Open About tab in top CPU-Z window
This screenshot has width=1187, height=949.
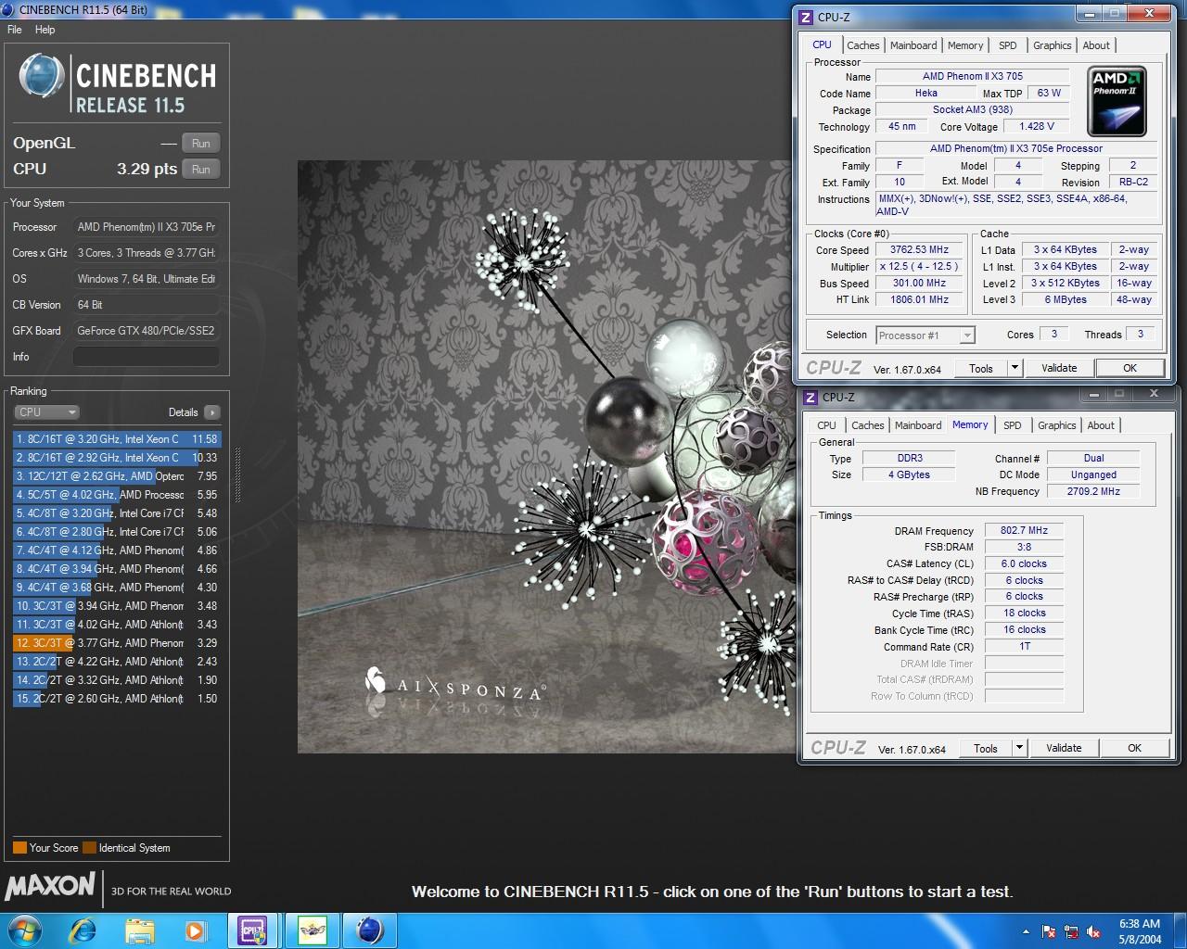(1096, 45)
